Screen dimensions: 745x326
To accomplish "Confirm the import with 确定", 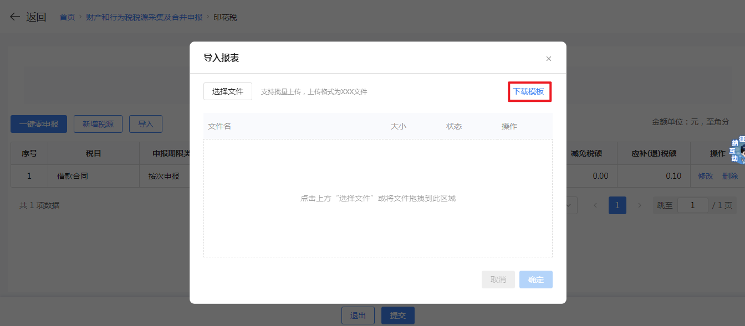I will tap(535, 280).
